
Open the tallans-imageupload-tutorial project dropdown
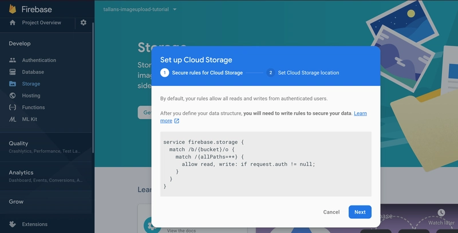point(140,9)
